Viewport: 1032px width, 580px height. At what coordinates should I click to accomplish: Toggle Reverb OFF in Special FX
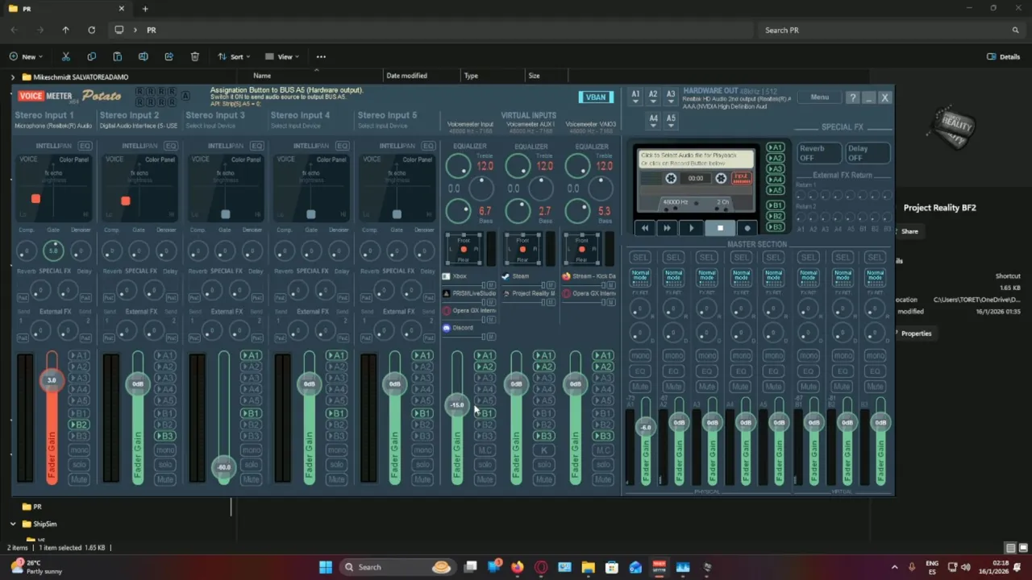click(x=818, y=153)
